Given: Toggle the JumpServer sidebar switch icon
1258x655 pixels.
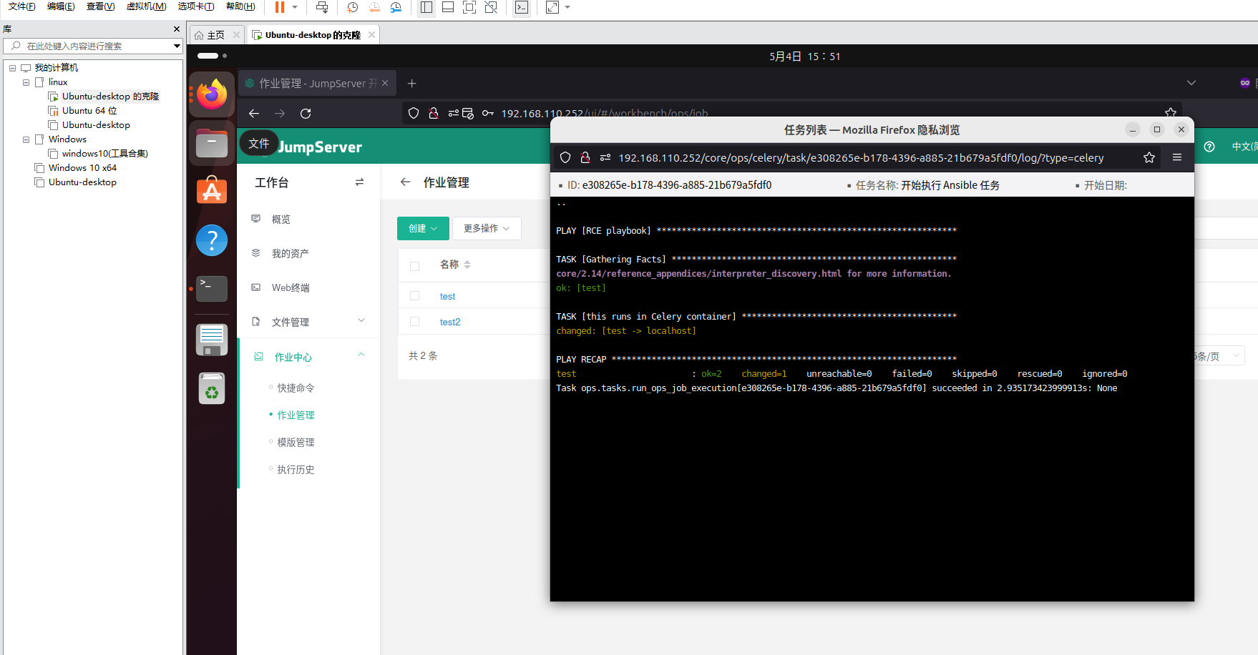Looking at the screenshot, I should coord(359,182).
